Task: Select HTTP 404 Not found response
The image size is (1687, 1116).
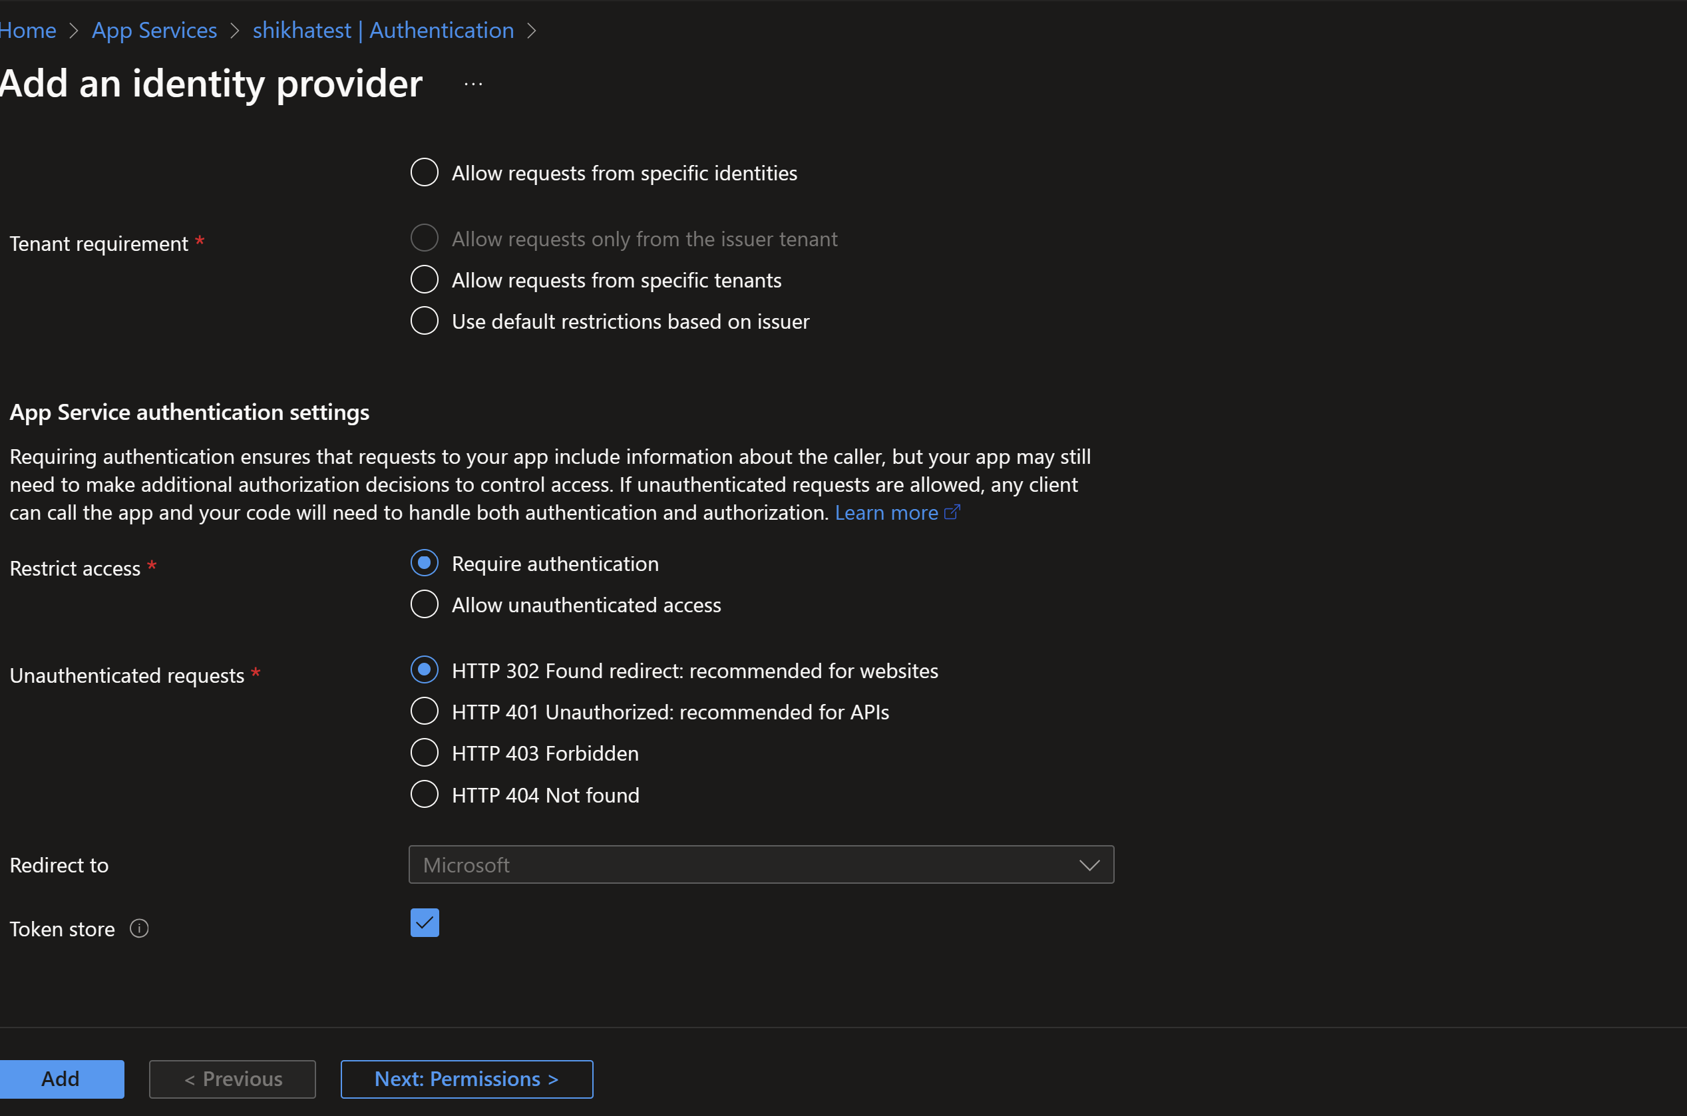Action: [x=424, y=794]
